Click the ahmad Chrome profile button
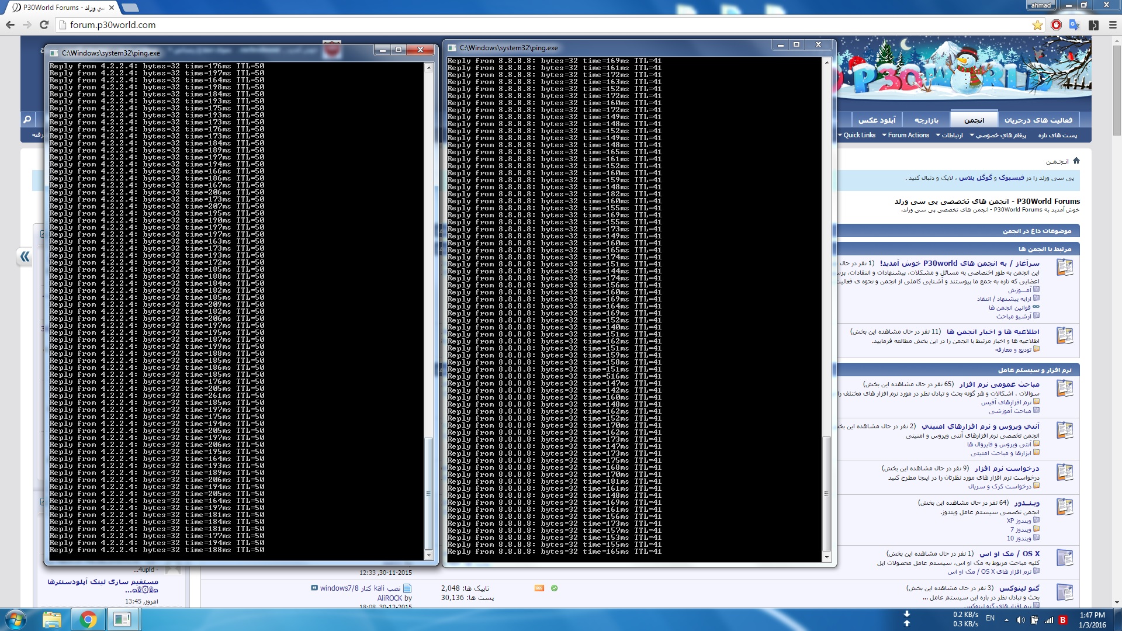1122x631 pixels. (x=1041, y=5)
